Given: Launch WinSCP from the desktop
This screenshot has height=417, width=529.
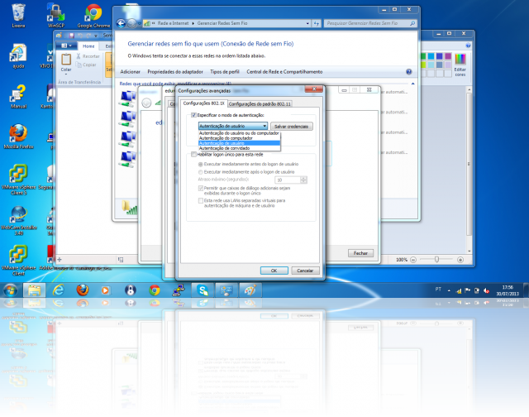Looking at the screenshot, I should pos(55,15).
